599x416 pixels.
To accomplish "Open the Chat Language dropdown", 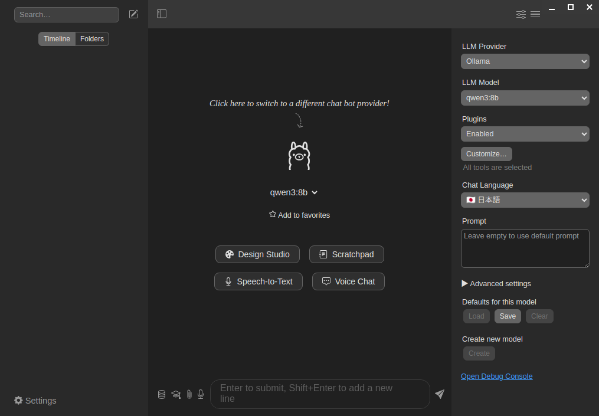I will pos(525,200).
